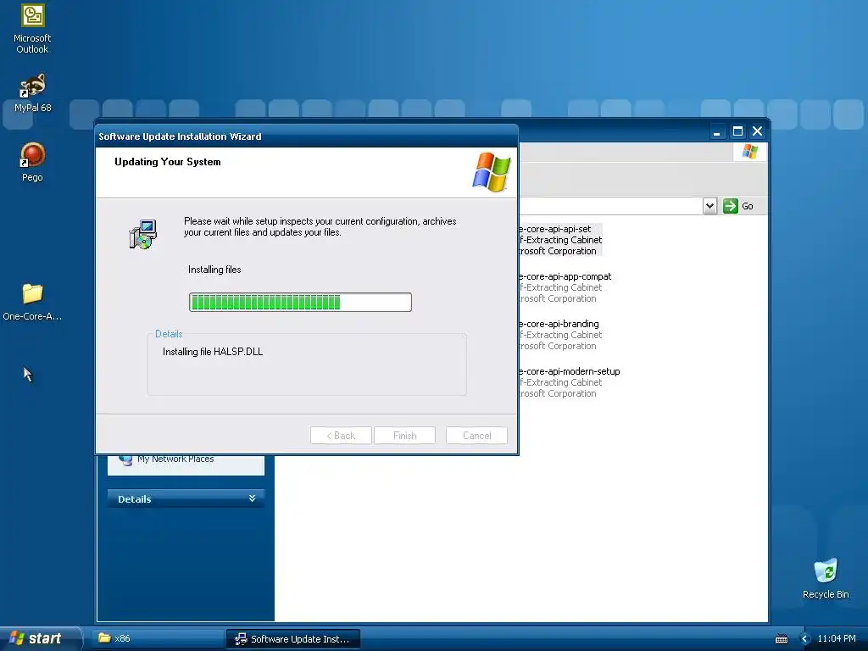
Task: Select the e-core-api-modern-setup file
Action: click(569, 382)
